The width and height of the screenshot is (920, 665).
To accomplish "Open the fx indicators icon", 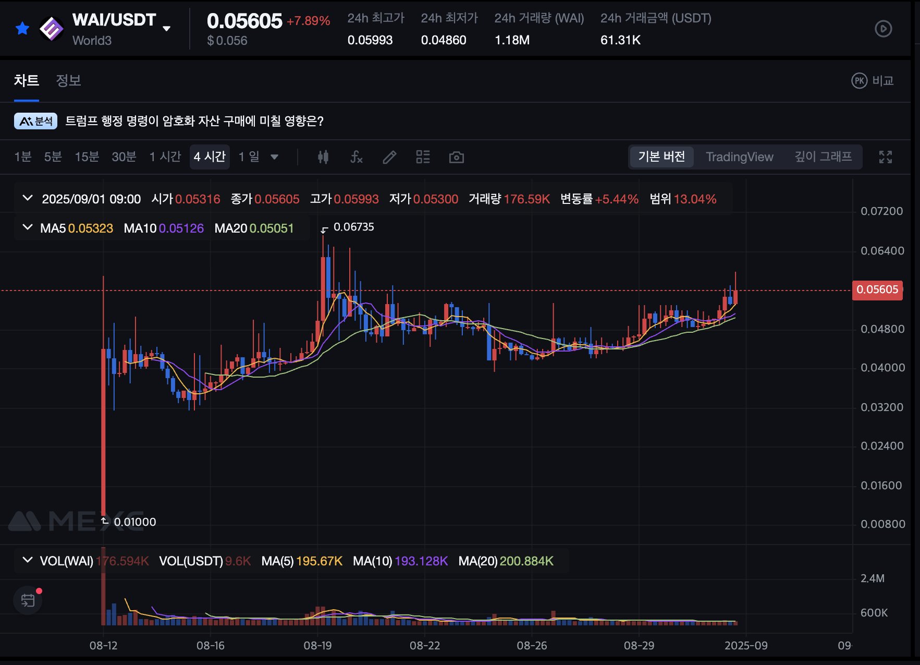I will tap(357, 157).
